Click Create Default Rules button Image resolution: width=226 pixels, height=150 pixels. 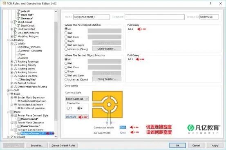coord(63,146)
